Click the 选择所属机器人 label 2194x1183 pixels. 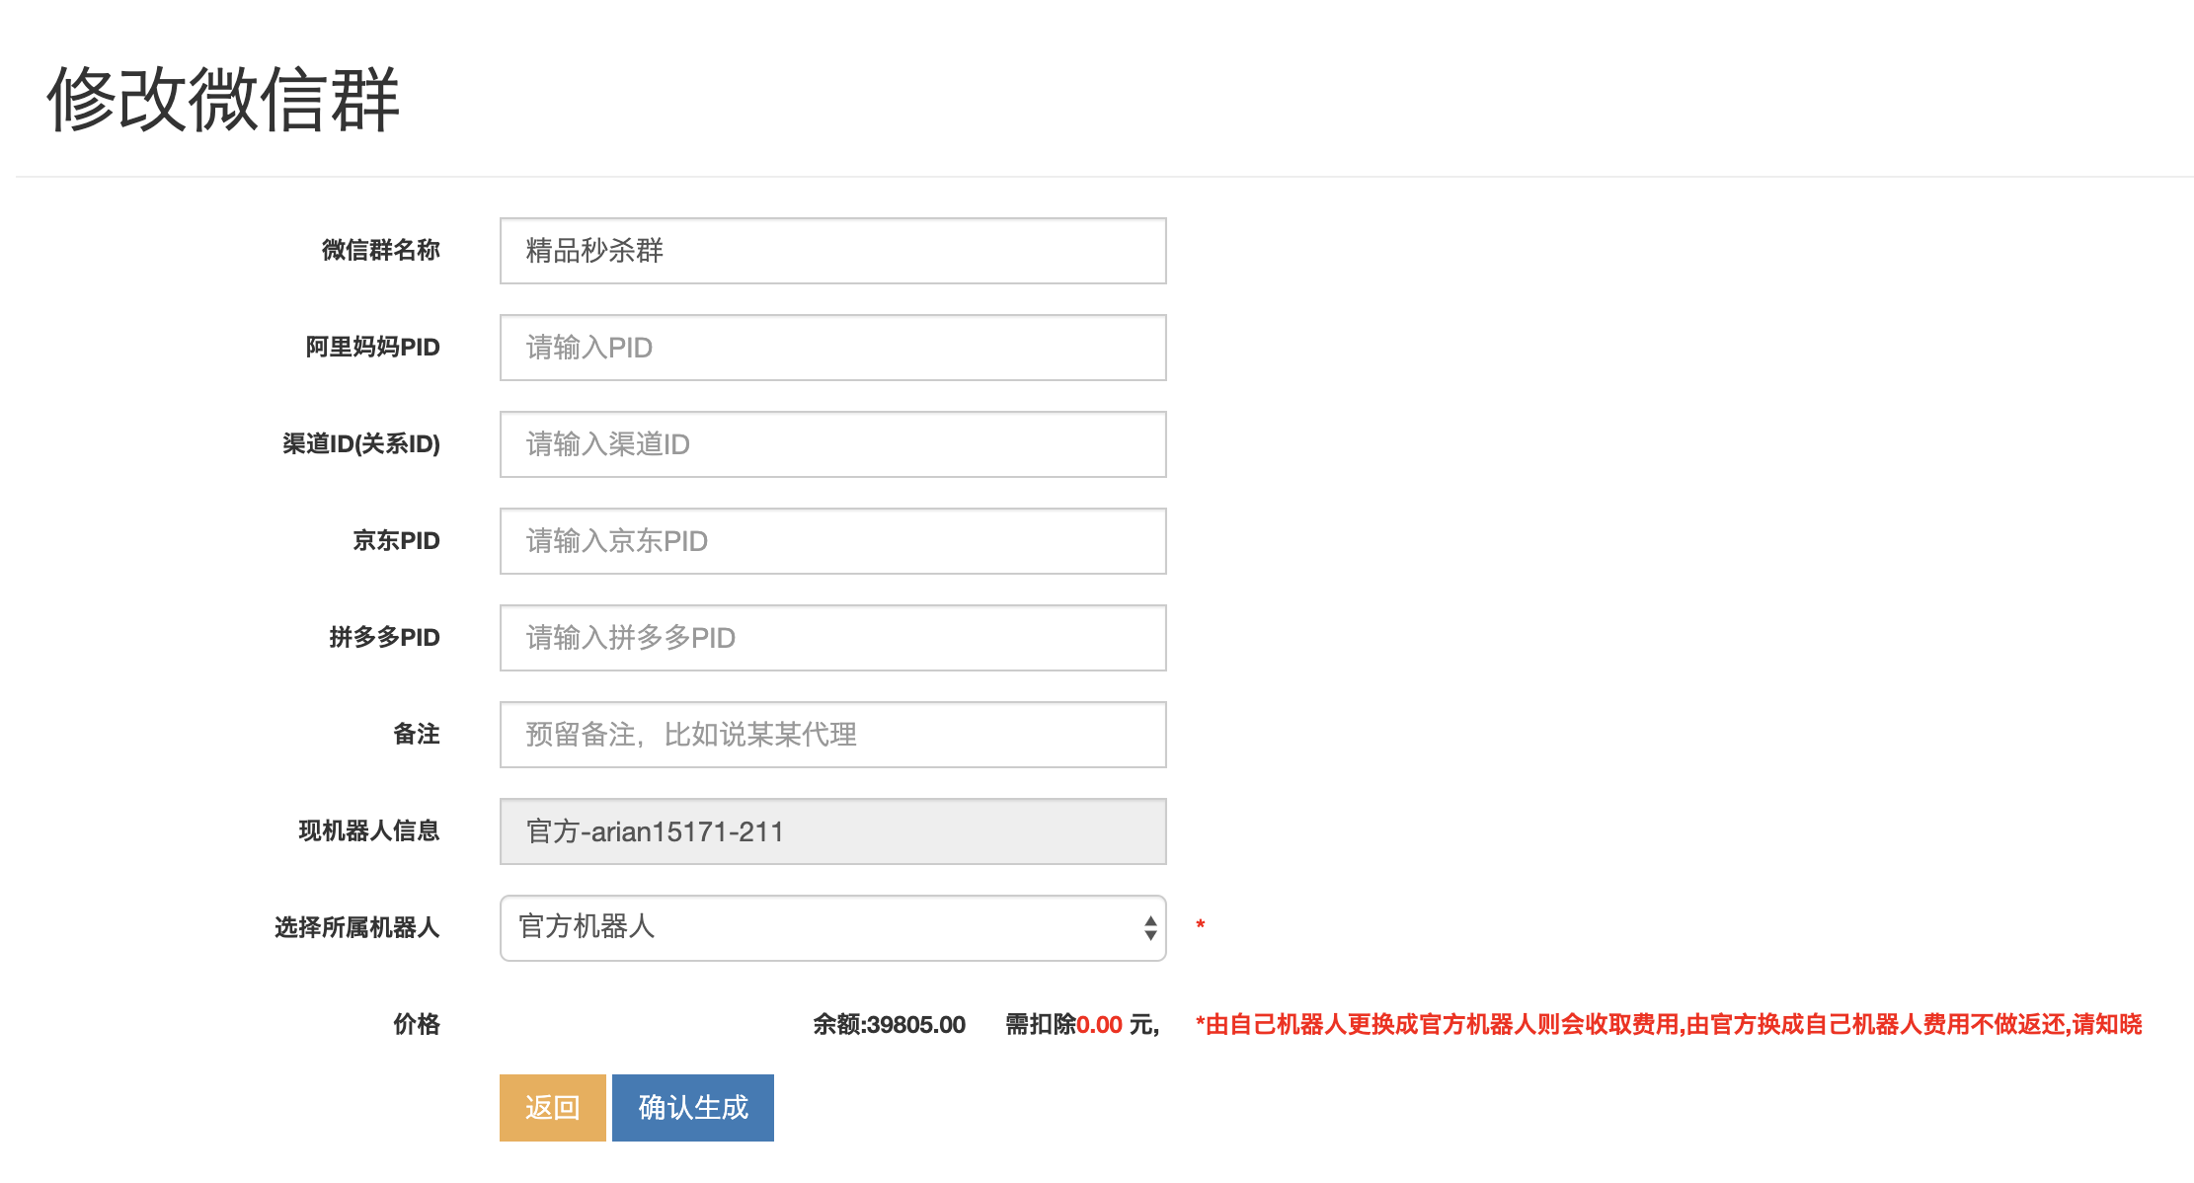point(356,927)
